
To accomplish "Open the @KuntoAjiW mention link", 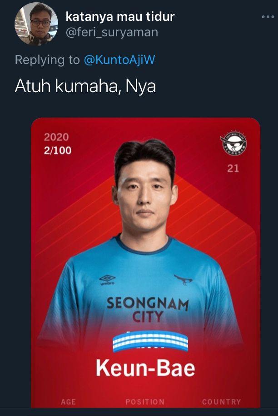I will tap(119, 59).
